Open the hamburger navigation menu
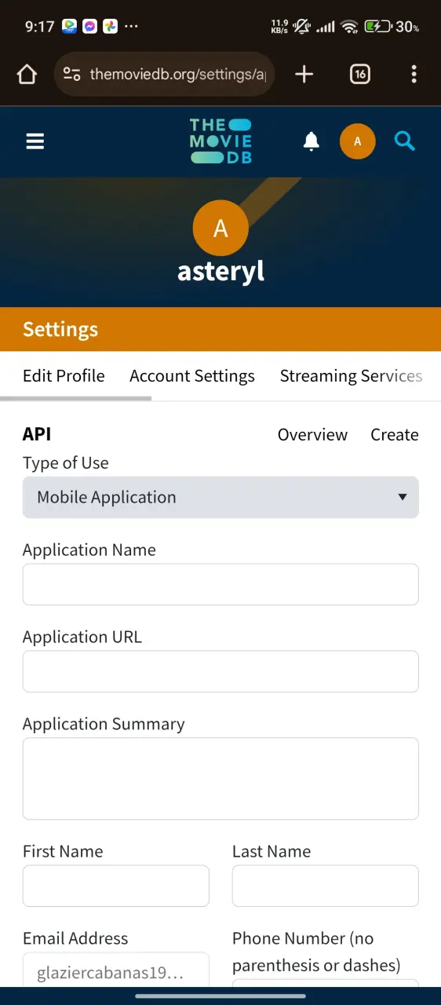The height and width of the screenshot is (1005, 441). pyautogui.click(x=35, y=141)
